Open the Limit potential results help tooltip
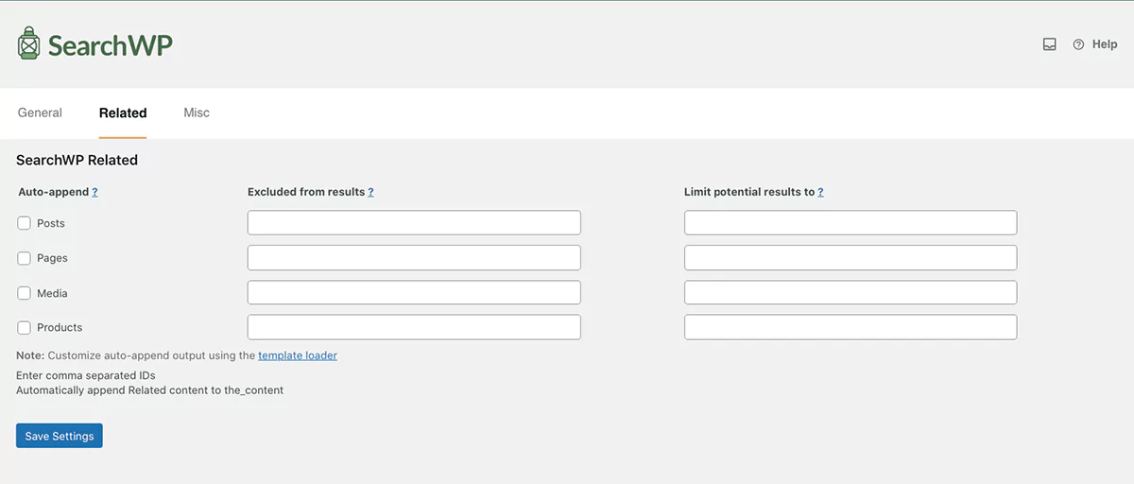Screen dimensions: 1134x484 pos(820,192)
